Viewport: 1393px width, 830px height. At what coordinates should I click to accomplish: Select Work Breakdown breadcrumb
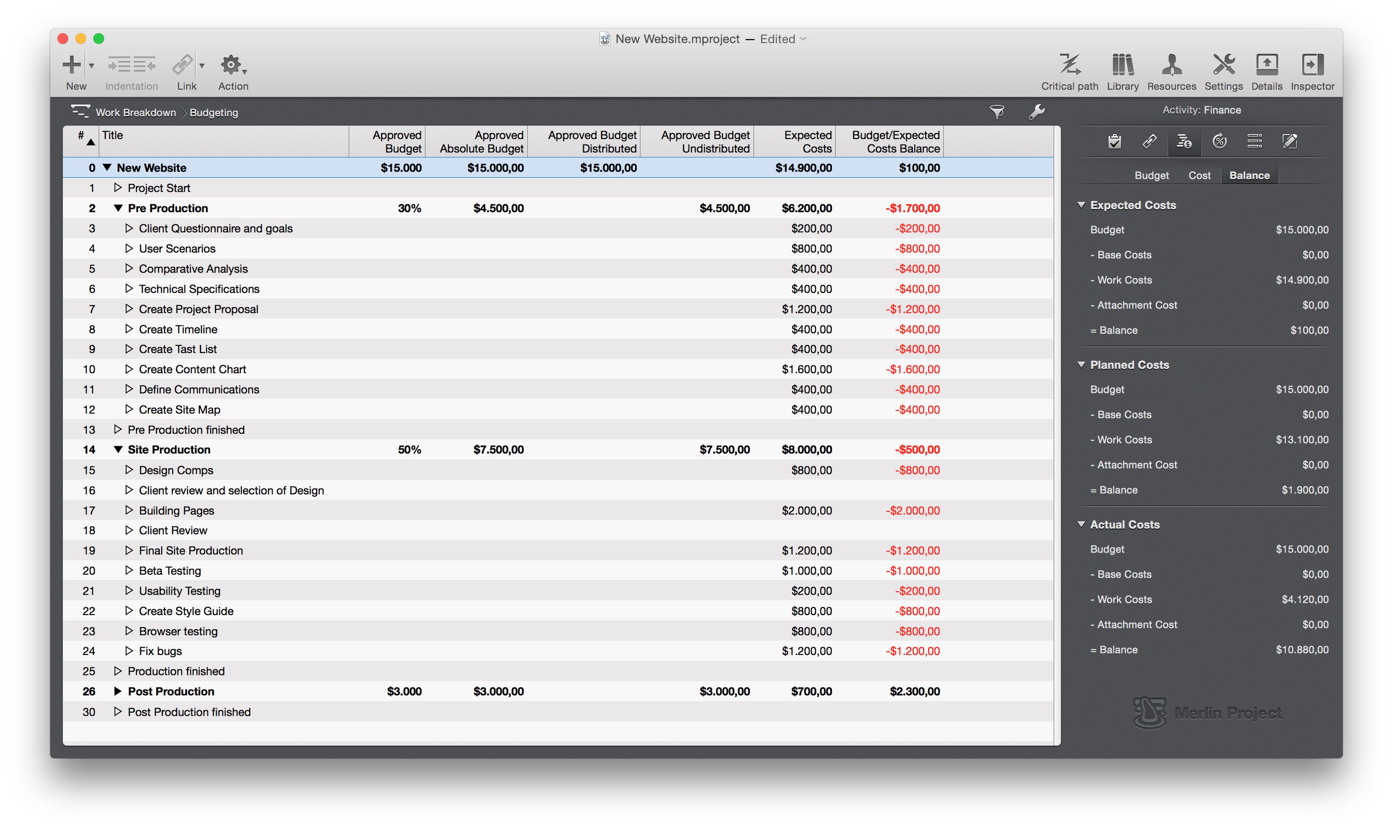point(136,112)
